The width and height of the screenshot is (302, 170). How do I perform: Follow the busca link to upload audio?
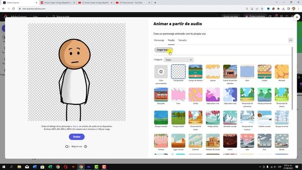(x=75, y=126)
